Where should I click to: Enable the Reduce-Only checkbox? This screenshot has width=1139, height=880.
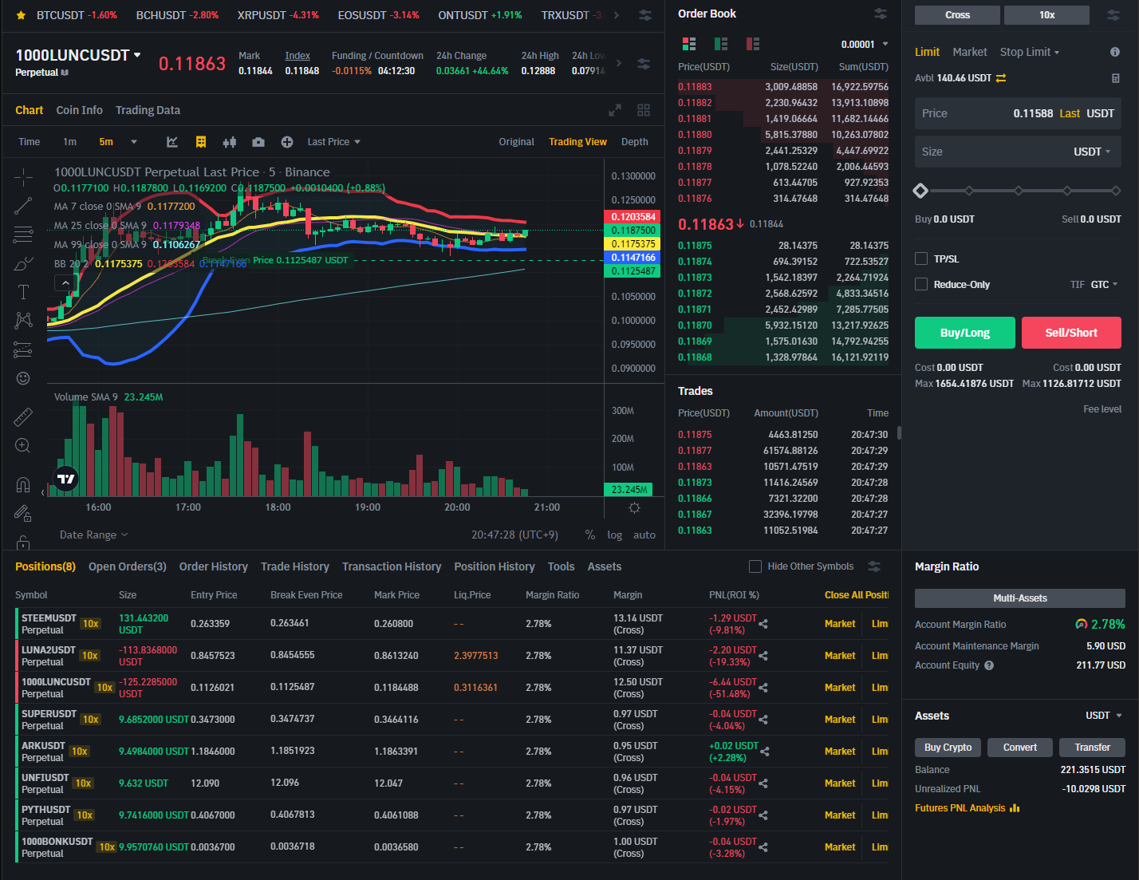coord(921,284)
